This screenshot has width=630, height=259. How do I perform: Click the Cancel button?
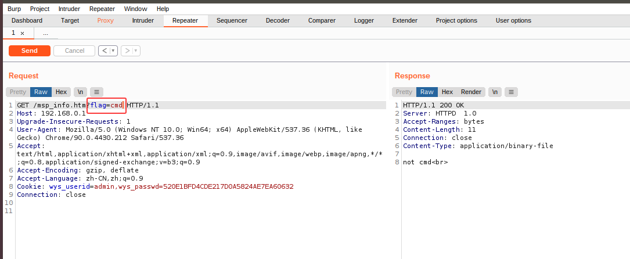[74, 51]
